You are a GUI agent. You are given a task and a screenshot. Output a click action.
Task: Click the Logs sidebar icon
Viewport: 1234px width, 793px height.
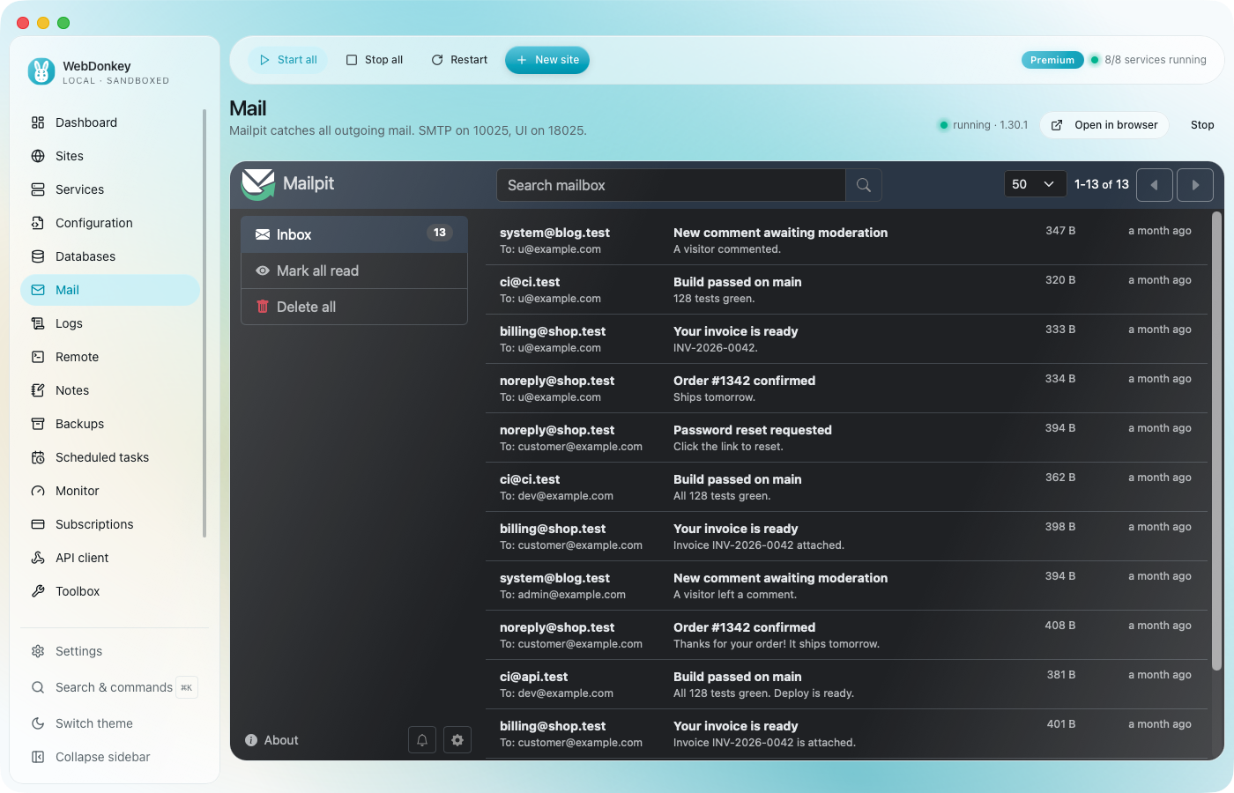point(38,323)
